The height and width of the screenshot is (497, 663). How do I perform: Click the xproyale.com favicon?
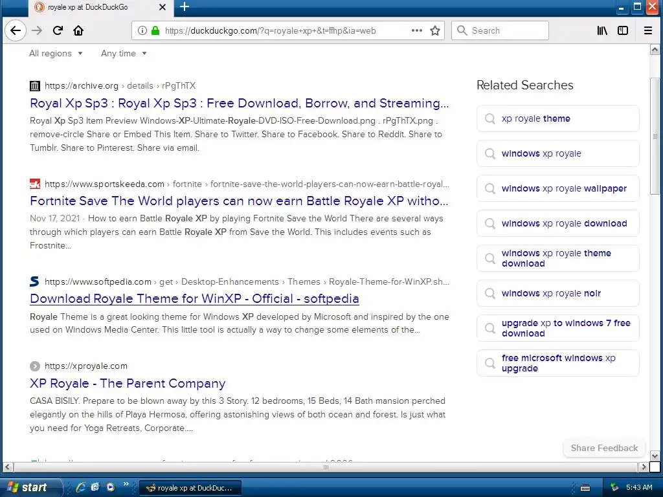click(35, 366)
